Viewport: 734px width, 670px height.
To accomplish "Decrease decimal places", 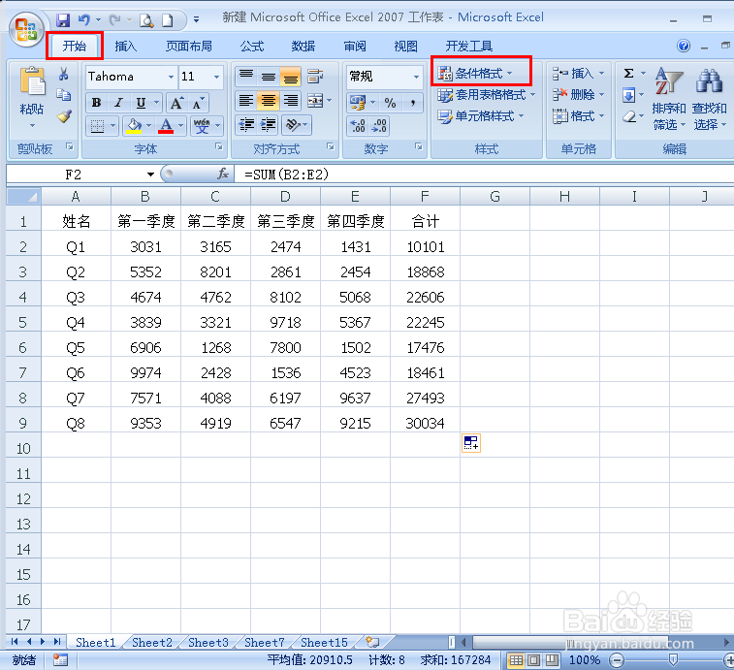I will coord(379,125).
